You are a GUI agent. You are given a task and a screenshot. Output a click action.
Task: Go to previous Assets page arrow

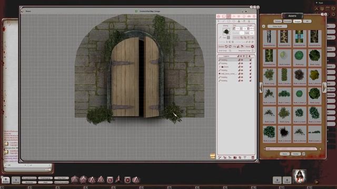click(261, 88)
